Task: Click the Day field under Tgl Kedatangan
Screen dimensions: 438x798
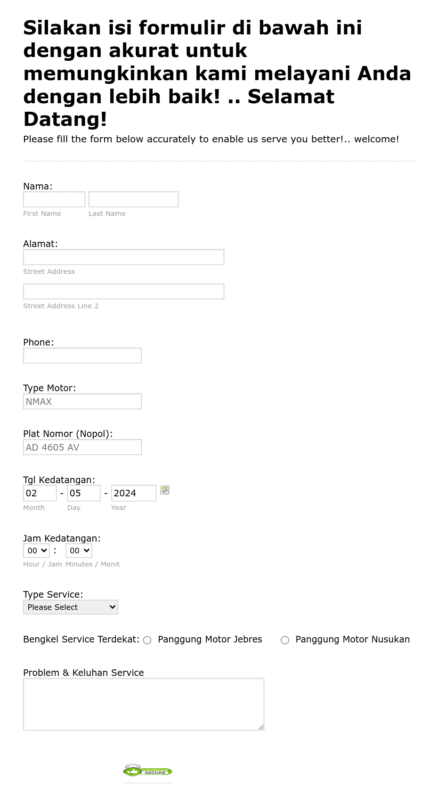Action: click(83, 493)
